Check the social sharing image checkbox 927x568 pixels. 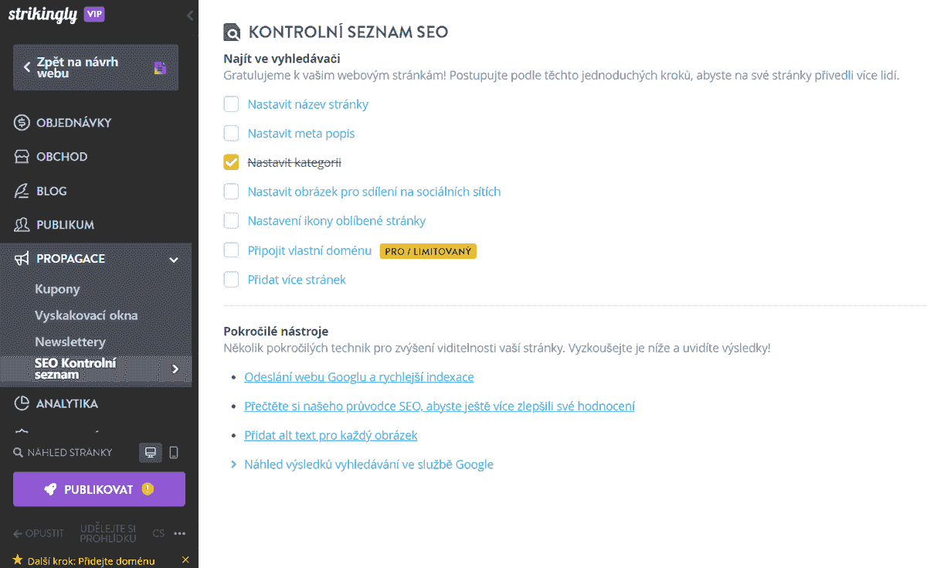coord(231,191)
